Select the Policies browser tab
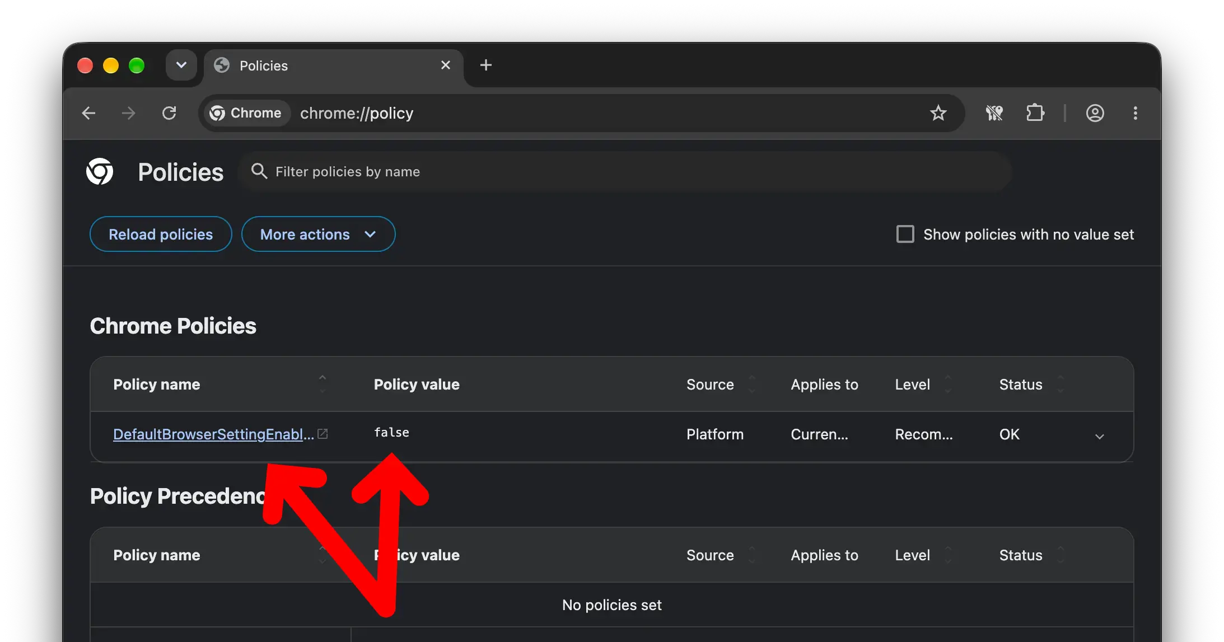 click(334, 66)
